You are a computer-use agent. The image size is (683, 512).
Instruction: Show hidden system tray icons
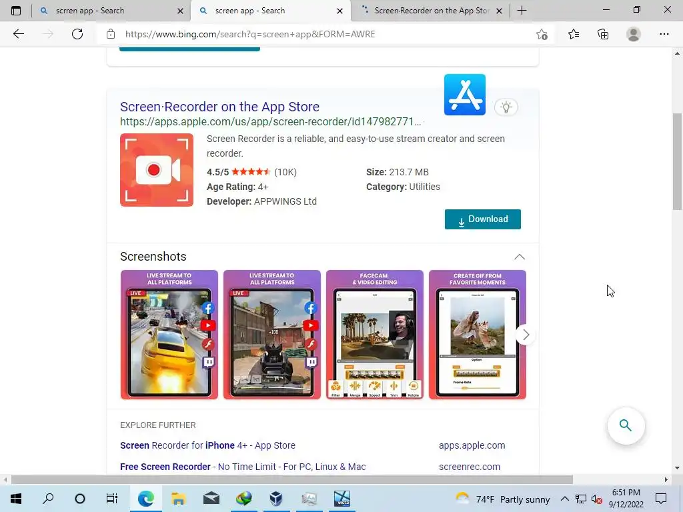[x=564, y=499]
